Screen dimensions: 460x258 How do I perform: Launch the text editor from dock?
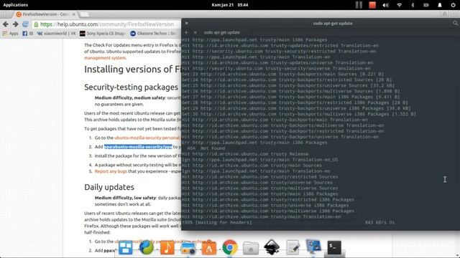coord(293,248)
